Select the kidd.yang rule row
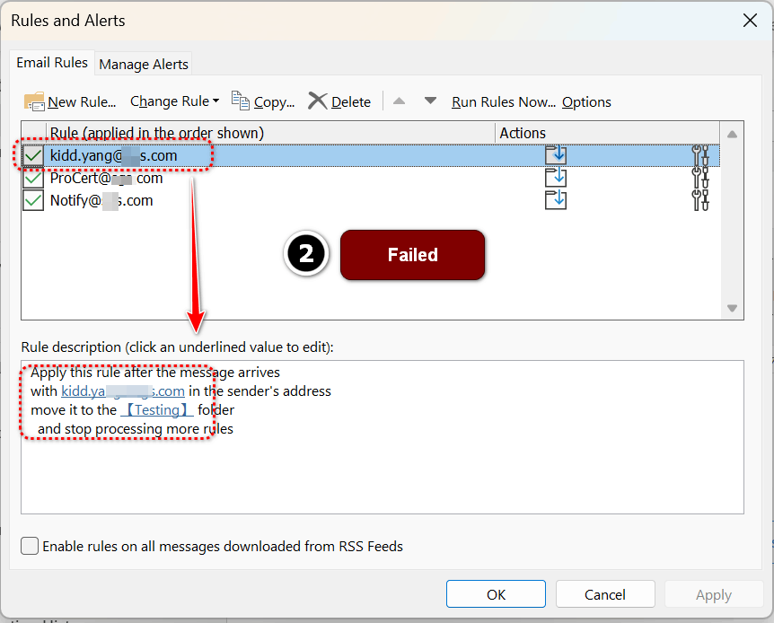The height and width of the screenshot is (623, 774). (370, 155)
